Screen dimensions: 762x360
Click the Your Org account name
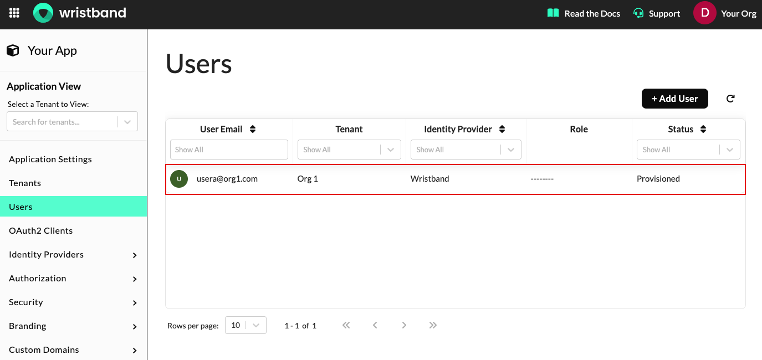tap(739, 13)
